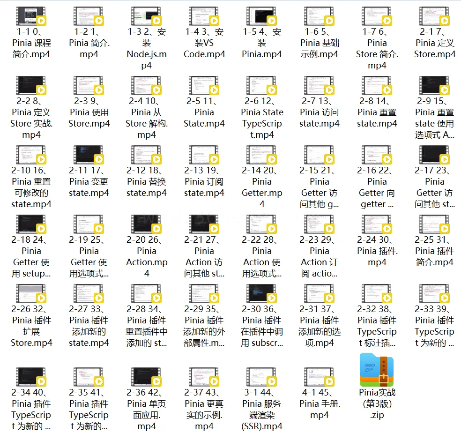Select the 2-13 19、Pinia 订阅 state.mp4 icon
Screen dimensions: 461x433
tap(204, 155)
